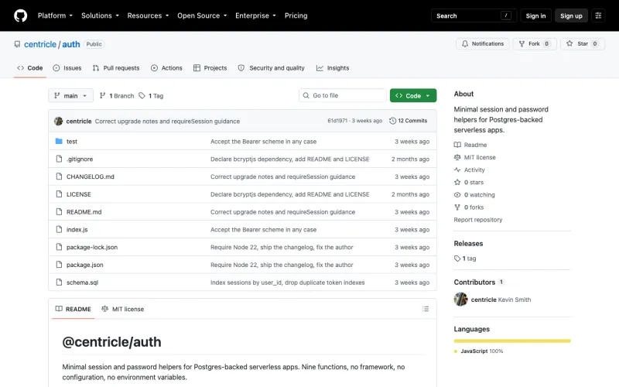The image size is (619, 387).
Task: Click Sign in
Action: [x=535, y=15]
